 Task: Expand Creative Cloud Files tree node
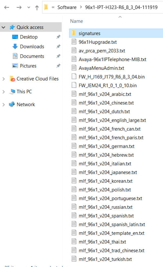(4, 79)
